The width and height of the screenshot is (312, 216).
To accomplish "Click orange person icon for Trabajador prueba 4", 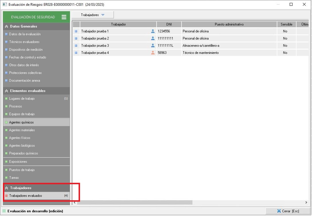I will coord(153,53).
